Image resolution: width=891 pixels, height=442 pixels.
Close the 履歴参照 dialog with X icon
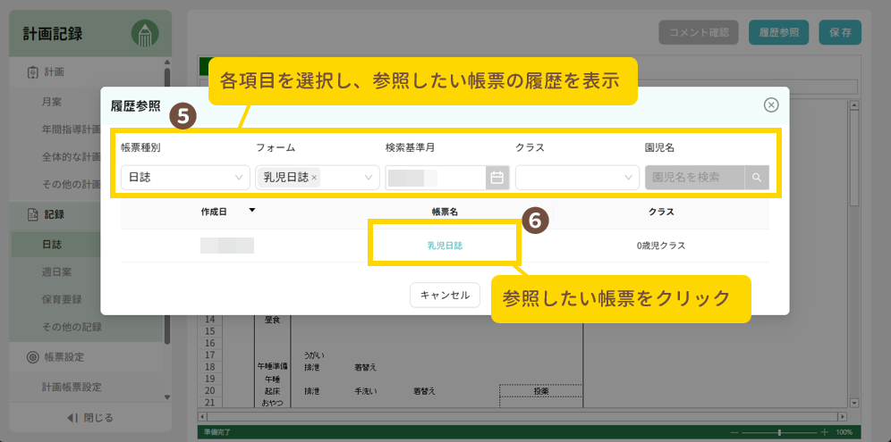(x=771, y=105)
